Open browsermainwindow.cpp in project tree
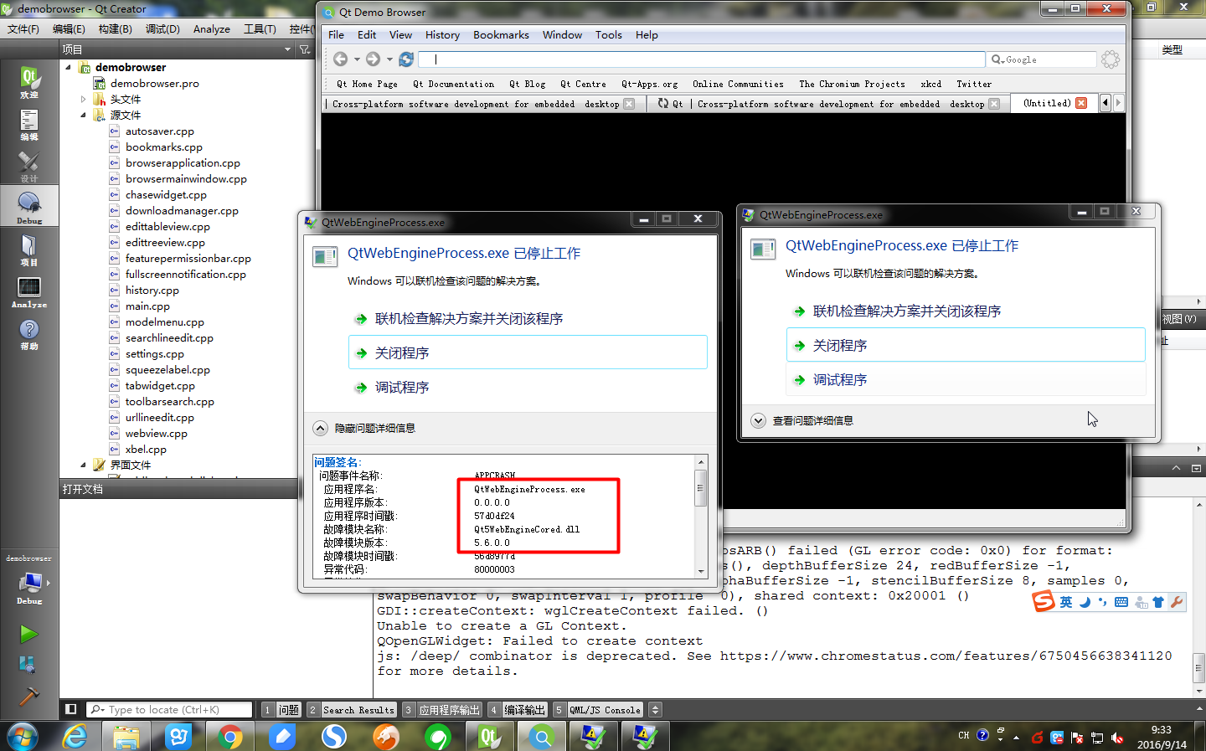Screen dimensions: 1206x751 pyautogui.click(x=186, y=179)
